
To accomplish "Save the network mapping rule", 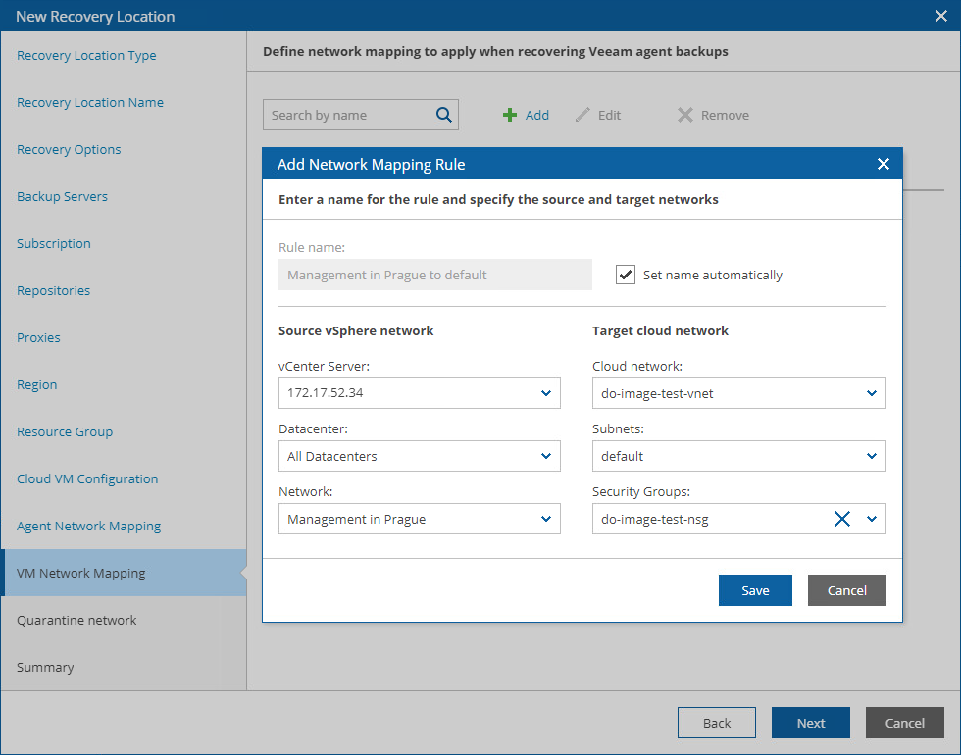I will (x=755, y=590).
